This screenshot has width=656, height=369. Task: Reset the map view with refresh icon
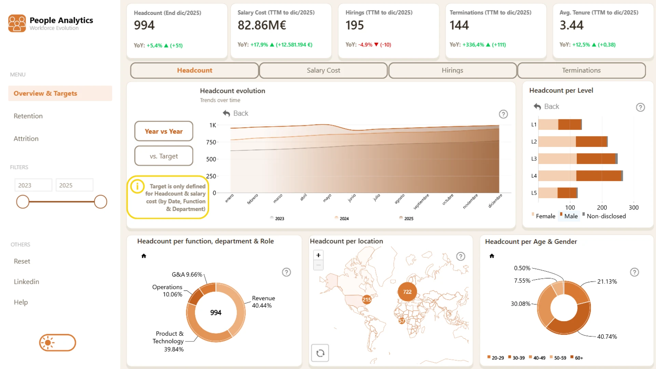(x=320, y=353)
